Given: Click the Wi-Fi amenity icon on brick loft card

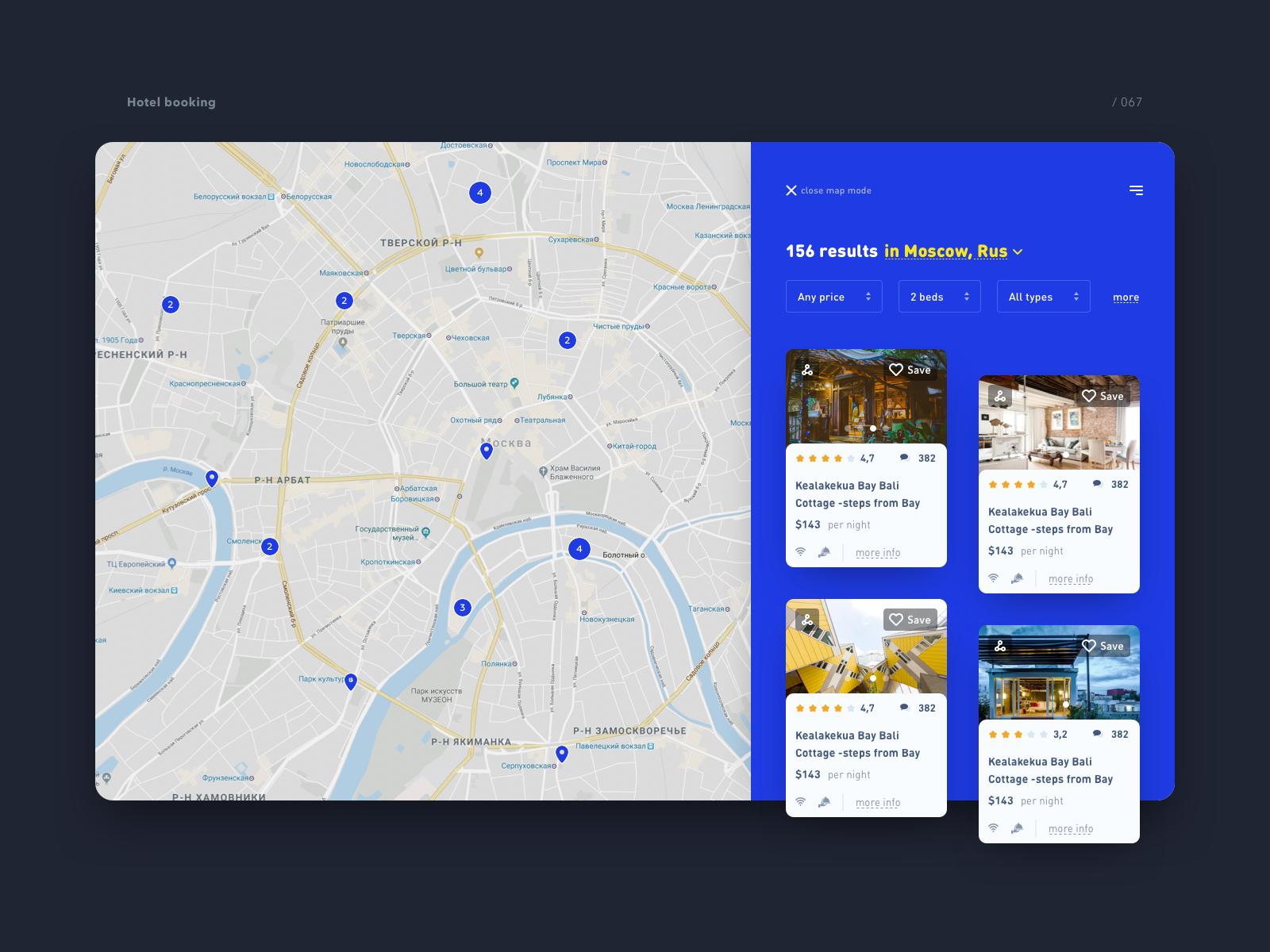Looking at the screenshot, I should pyautogui.click(x=993, y=578).
